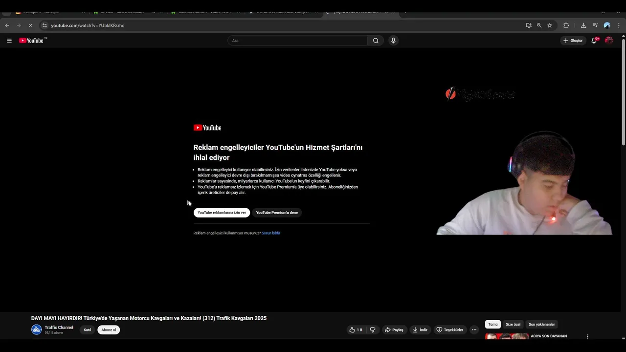Dislike the video with the thumbs-down icon
The width and height of the screenshot is (626, 352).
tap(373, 330)
